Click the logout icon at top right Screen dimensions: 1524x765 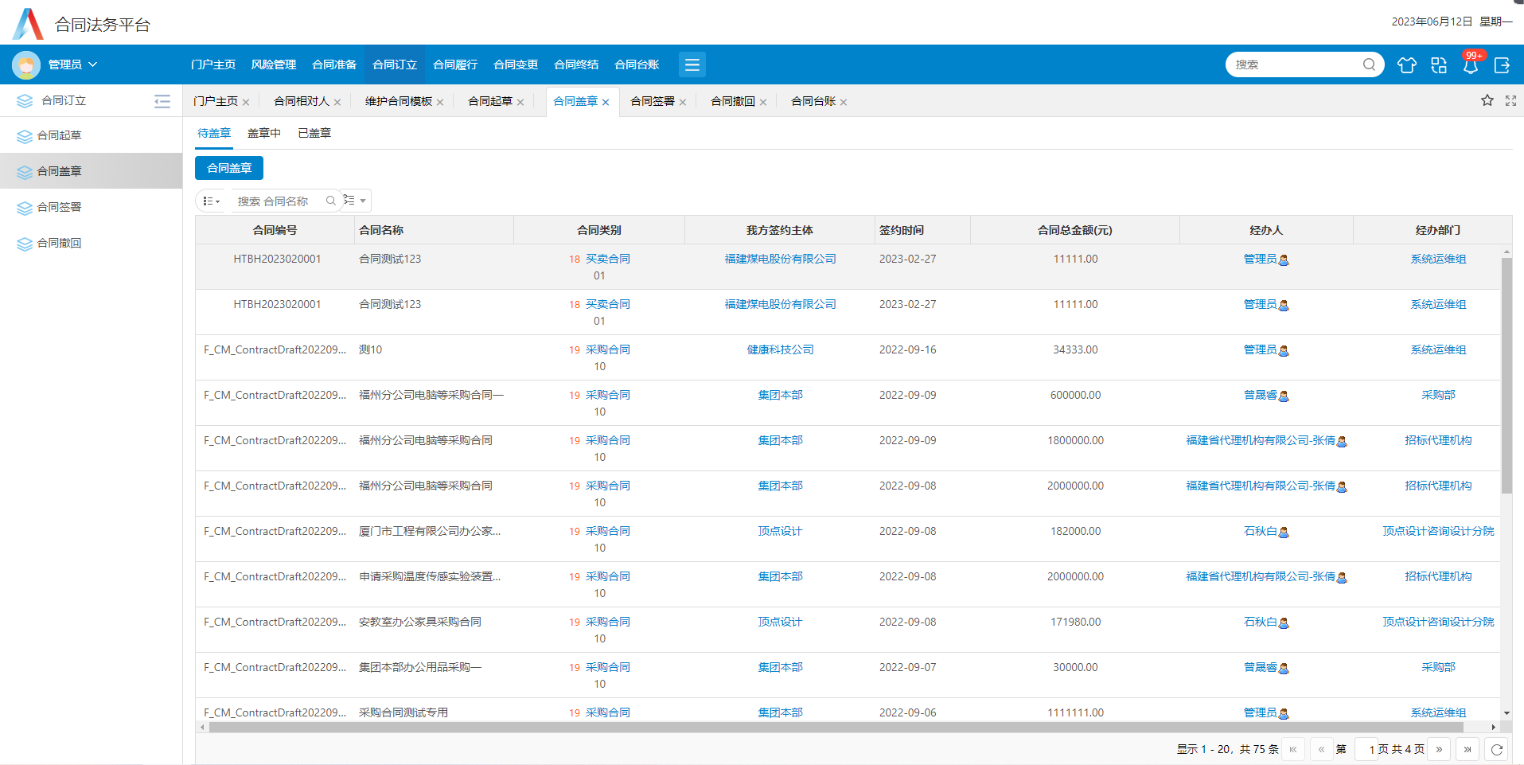click(1503, 65)
